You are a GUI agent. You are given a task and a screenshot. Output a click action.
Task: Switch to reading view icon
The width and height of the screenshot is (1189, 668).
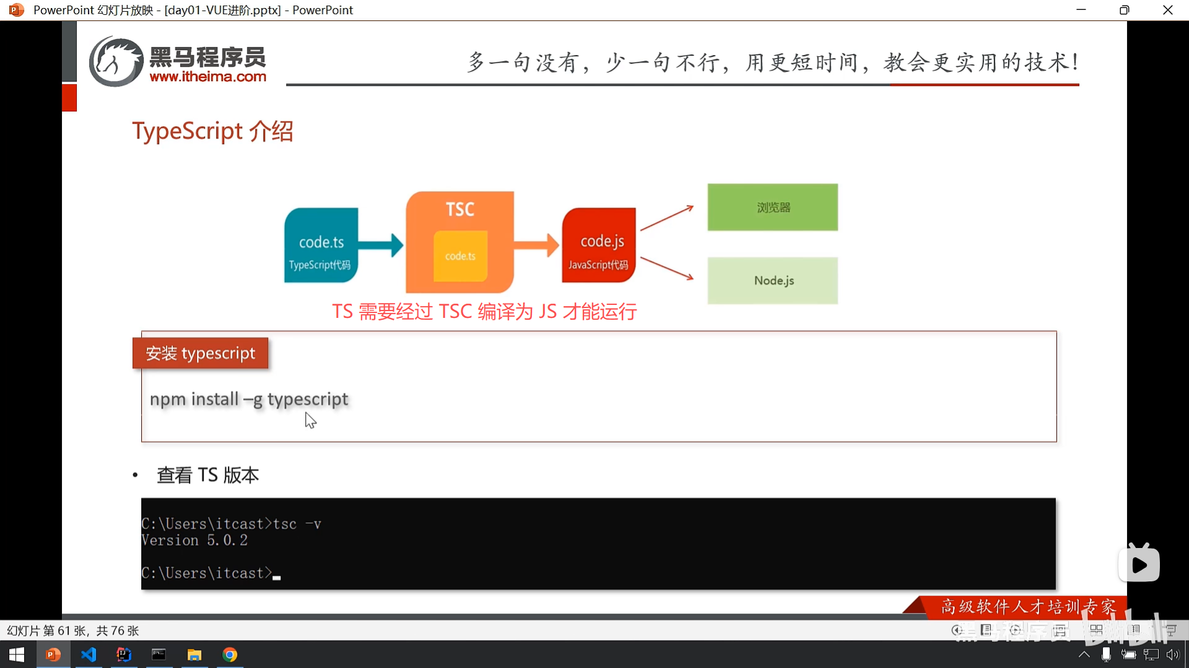click(1134, 630)
